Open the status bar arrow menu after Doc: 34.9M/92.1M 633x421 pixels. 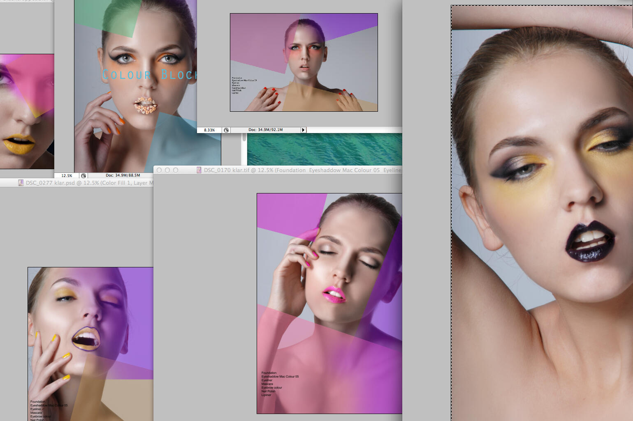303,130
